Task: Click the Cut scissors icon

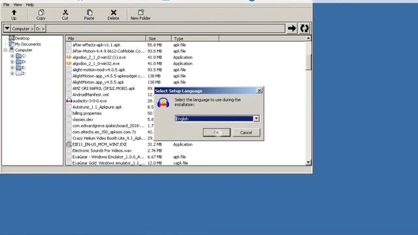Action: click(x=65, y=12)
